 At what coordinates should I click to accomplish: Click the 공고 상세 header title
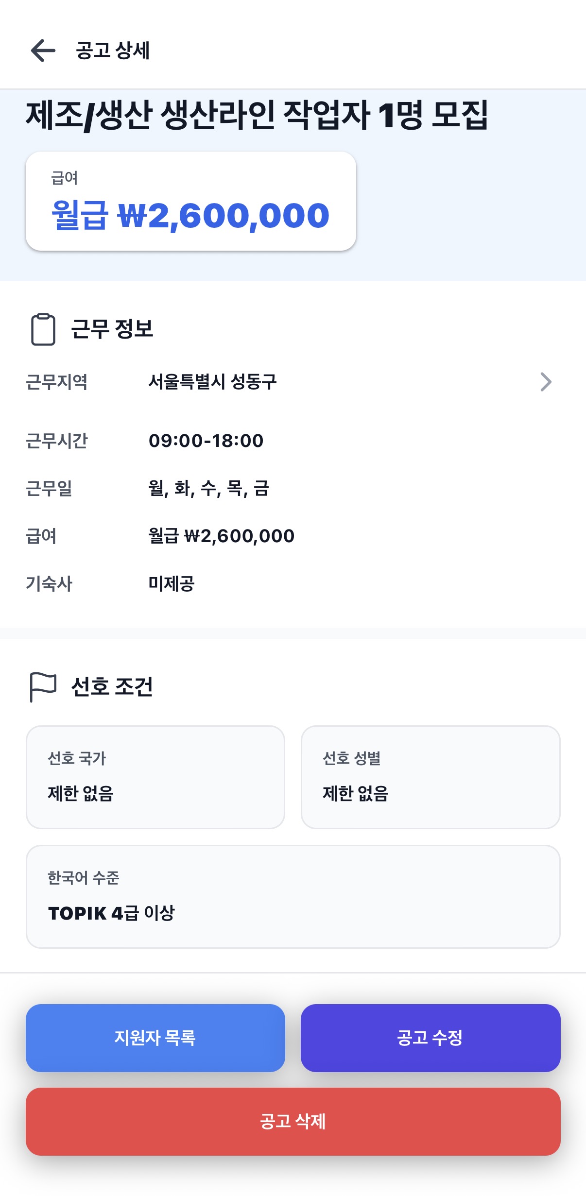113,51
